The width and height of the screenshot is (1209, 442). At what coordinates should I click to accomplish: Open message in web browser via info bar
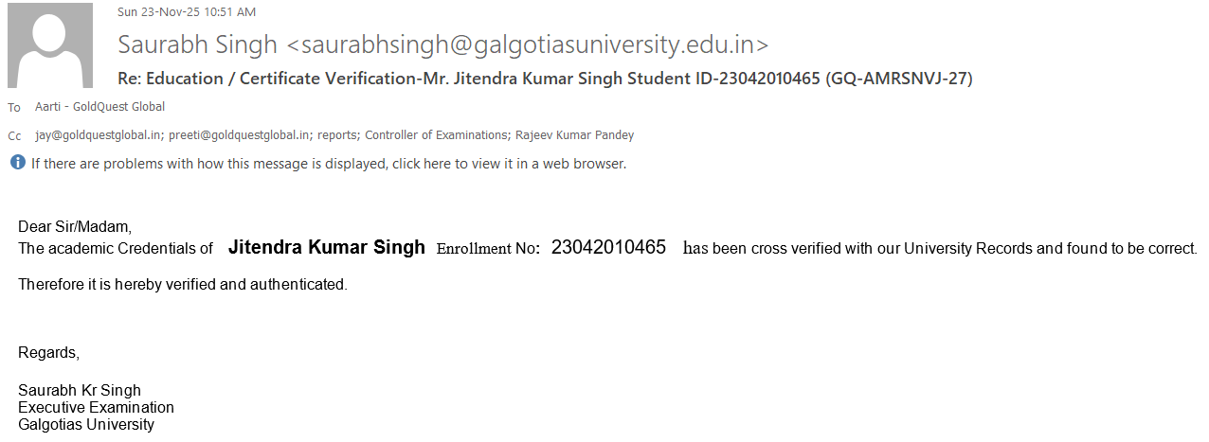(328, 164)
